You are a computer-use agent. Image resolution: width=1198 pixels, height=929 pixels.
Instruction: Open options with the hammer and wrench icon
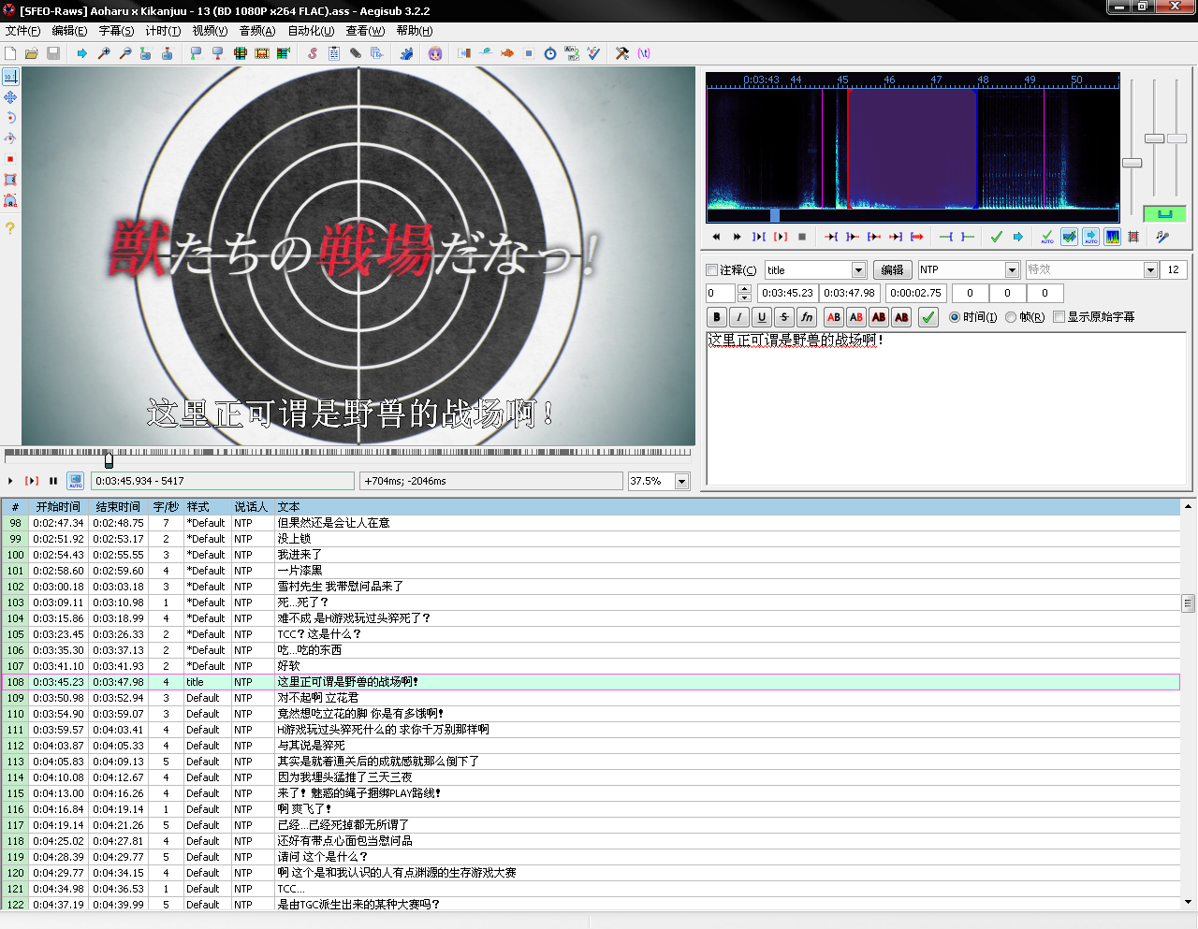622,53
